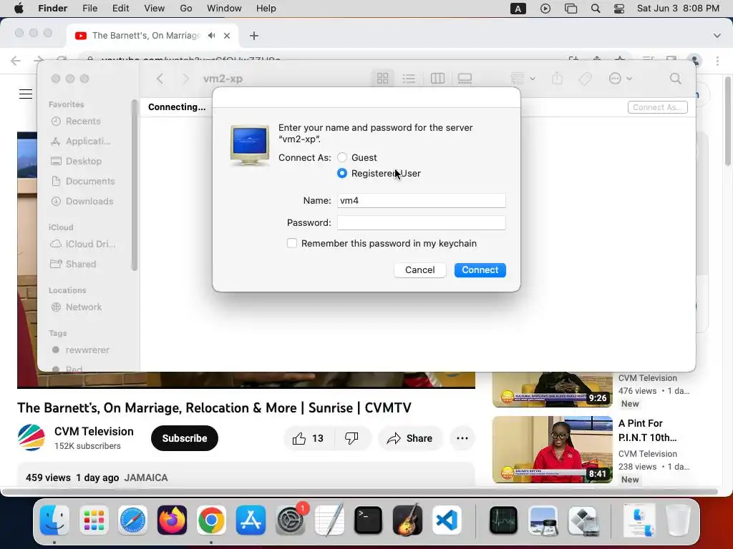Open Control Center in menu bar
Screen dimensions: 733x549
(x=619, y=9)
